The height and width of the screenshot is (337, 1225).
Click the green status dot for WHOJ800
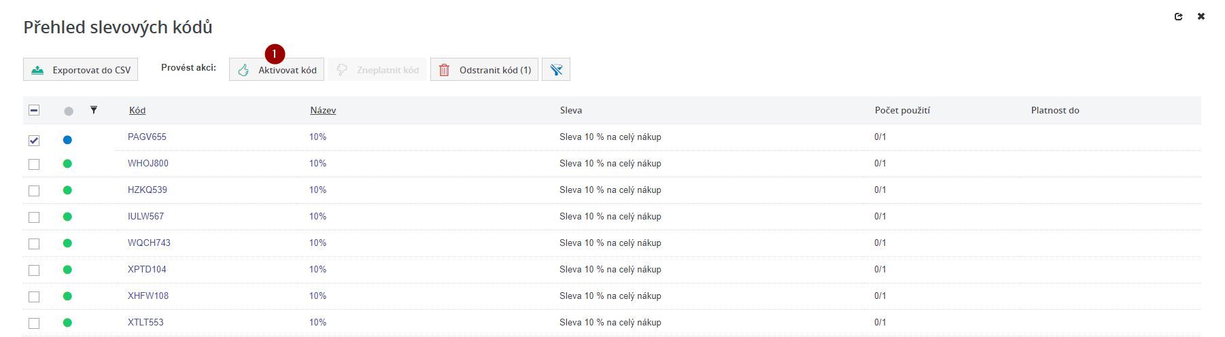[x=67, y=164]
